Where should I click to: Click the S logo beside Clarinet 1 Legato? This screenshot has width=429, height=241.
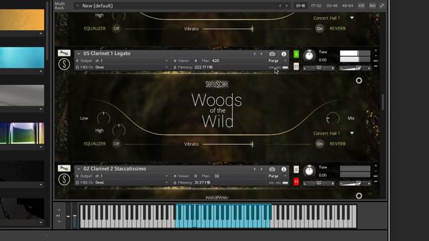click(64, 64)
